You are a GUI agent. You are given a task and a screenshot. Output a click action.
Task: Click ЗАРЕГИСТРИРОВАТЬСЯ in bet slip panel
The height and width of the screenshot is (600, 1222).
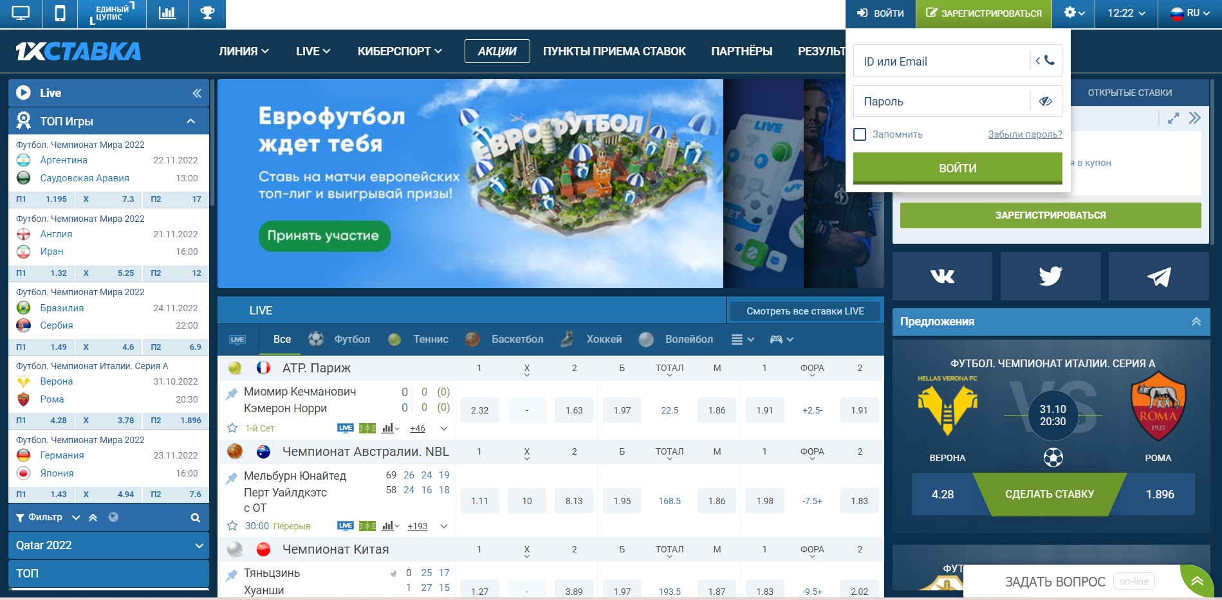point(1050,215)
